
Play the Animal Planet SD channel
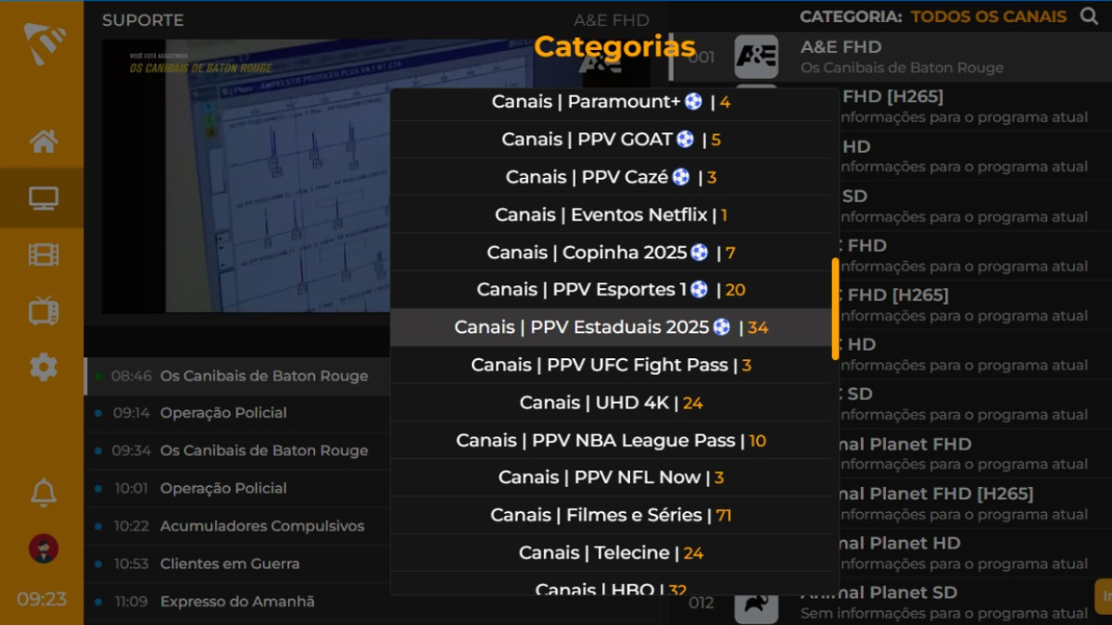(x=890, y=602)
